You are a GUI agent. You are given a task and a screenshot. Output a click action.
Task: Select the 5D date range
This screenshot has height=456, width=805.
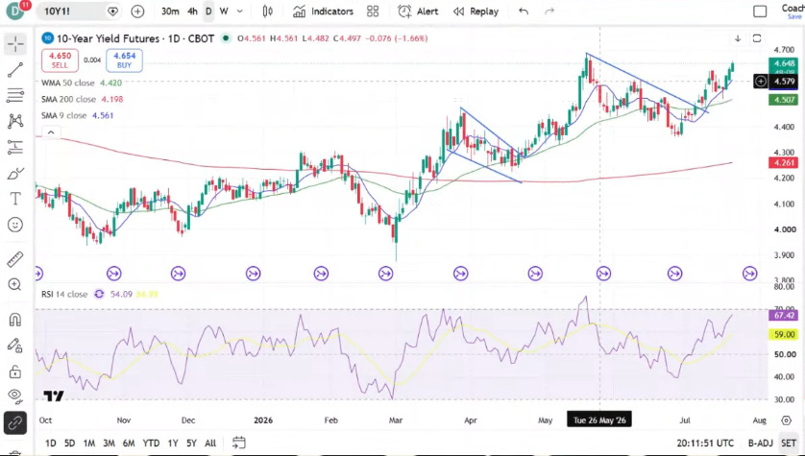point(70,444)
